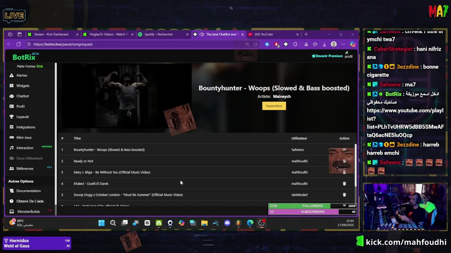The height and width of the screenshot is (253, 451).
Task: Open the Interaction music note icon
Action: 12,148
